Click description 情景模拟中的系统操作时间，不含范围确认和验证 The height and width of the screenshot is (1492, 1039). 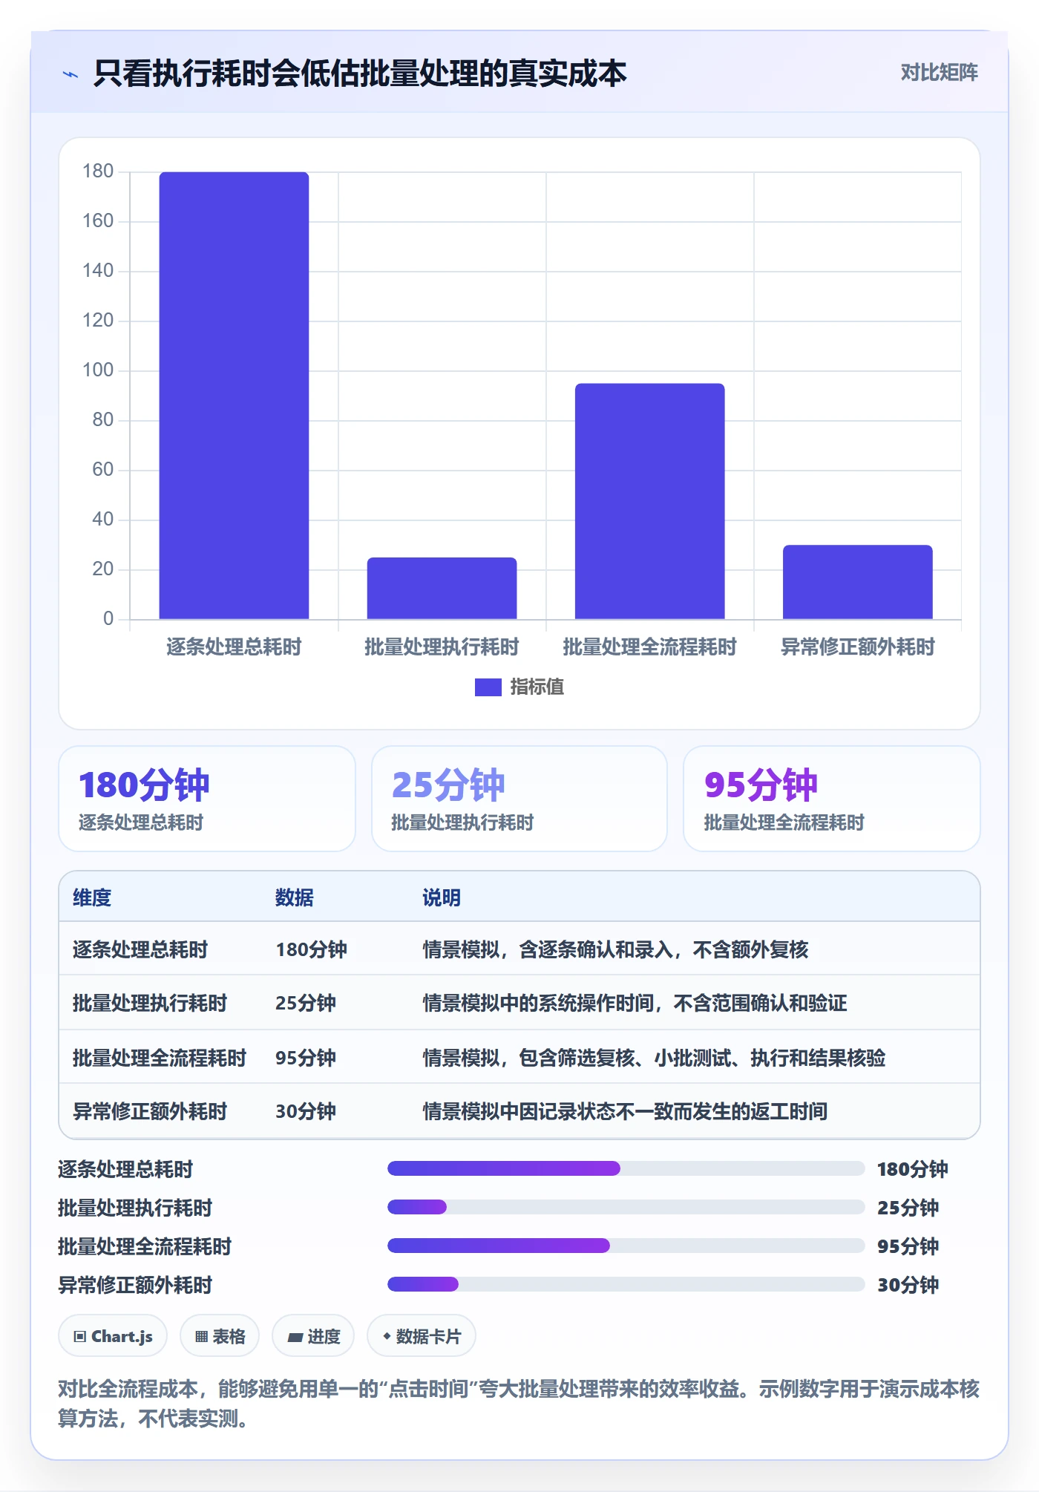[x=635, y=1004]
